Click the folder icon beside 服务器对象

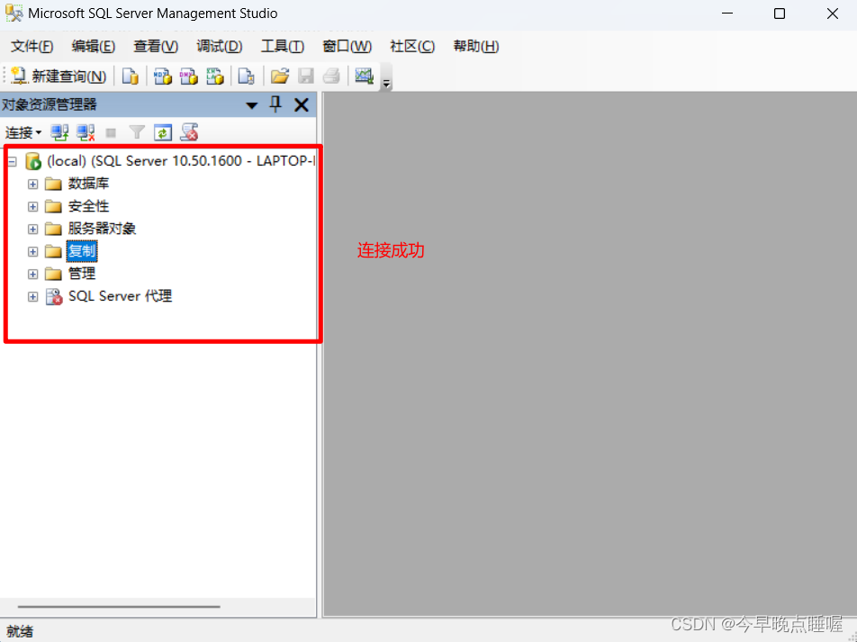53,229
